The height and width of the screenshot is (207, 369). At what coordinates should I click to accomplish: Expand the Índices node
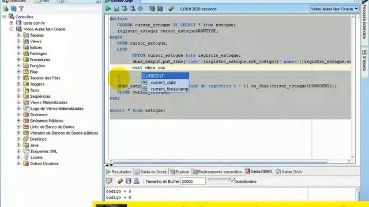tap(18, 47)
